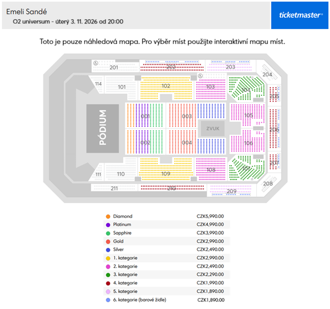Click the Gold red legend dot
Screen dimensions: 330x309
tap(107, 242)
